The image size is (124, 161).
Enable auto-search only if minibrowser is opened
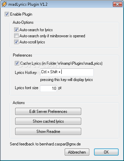16,36
